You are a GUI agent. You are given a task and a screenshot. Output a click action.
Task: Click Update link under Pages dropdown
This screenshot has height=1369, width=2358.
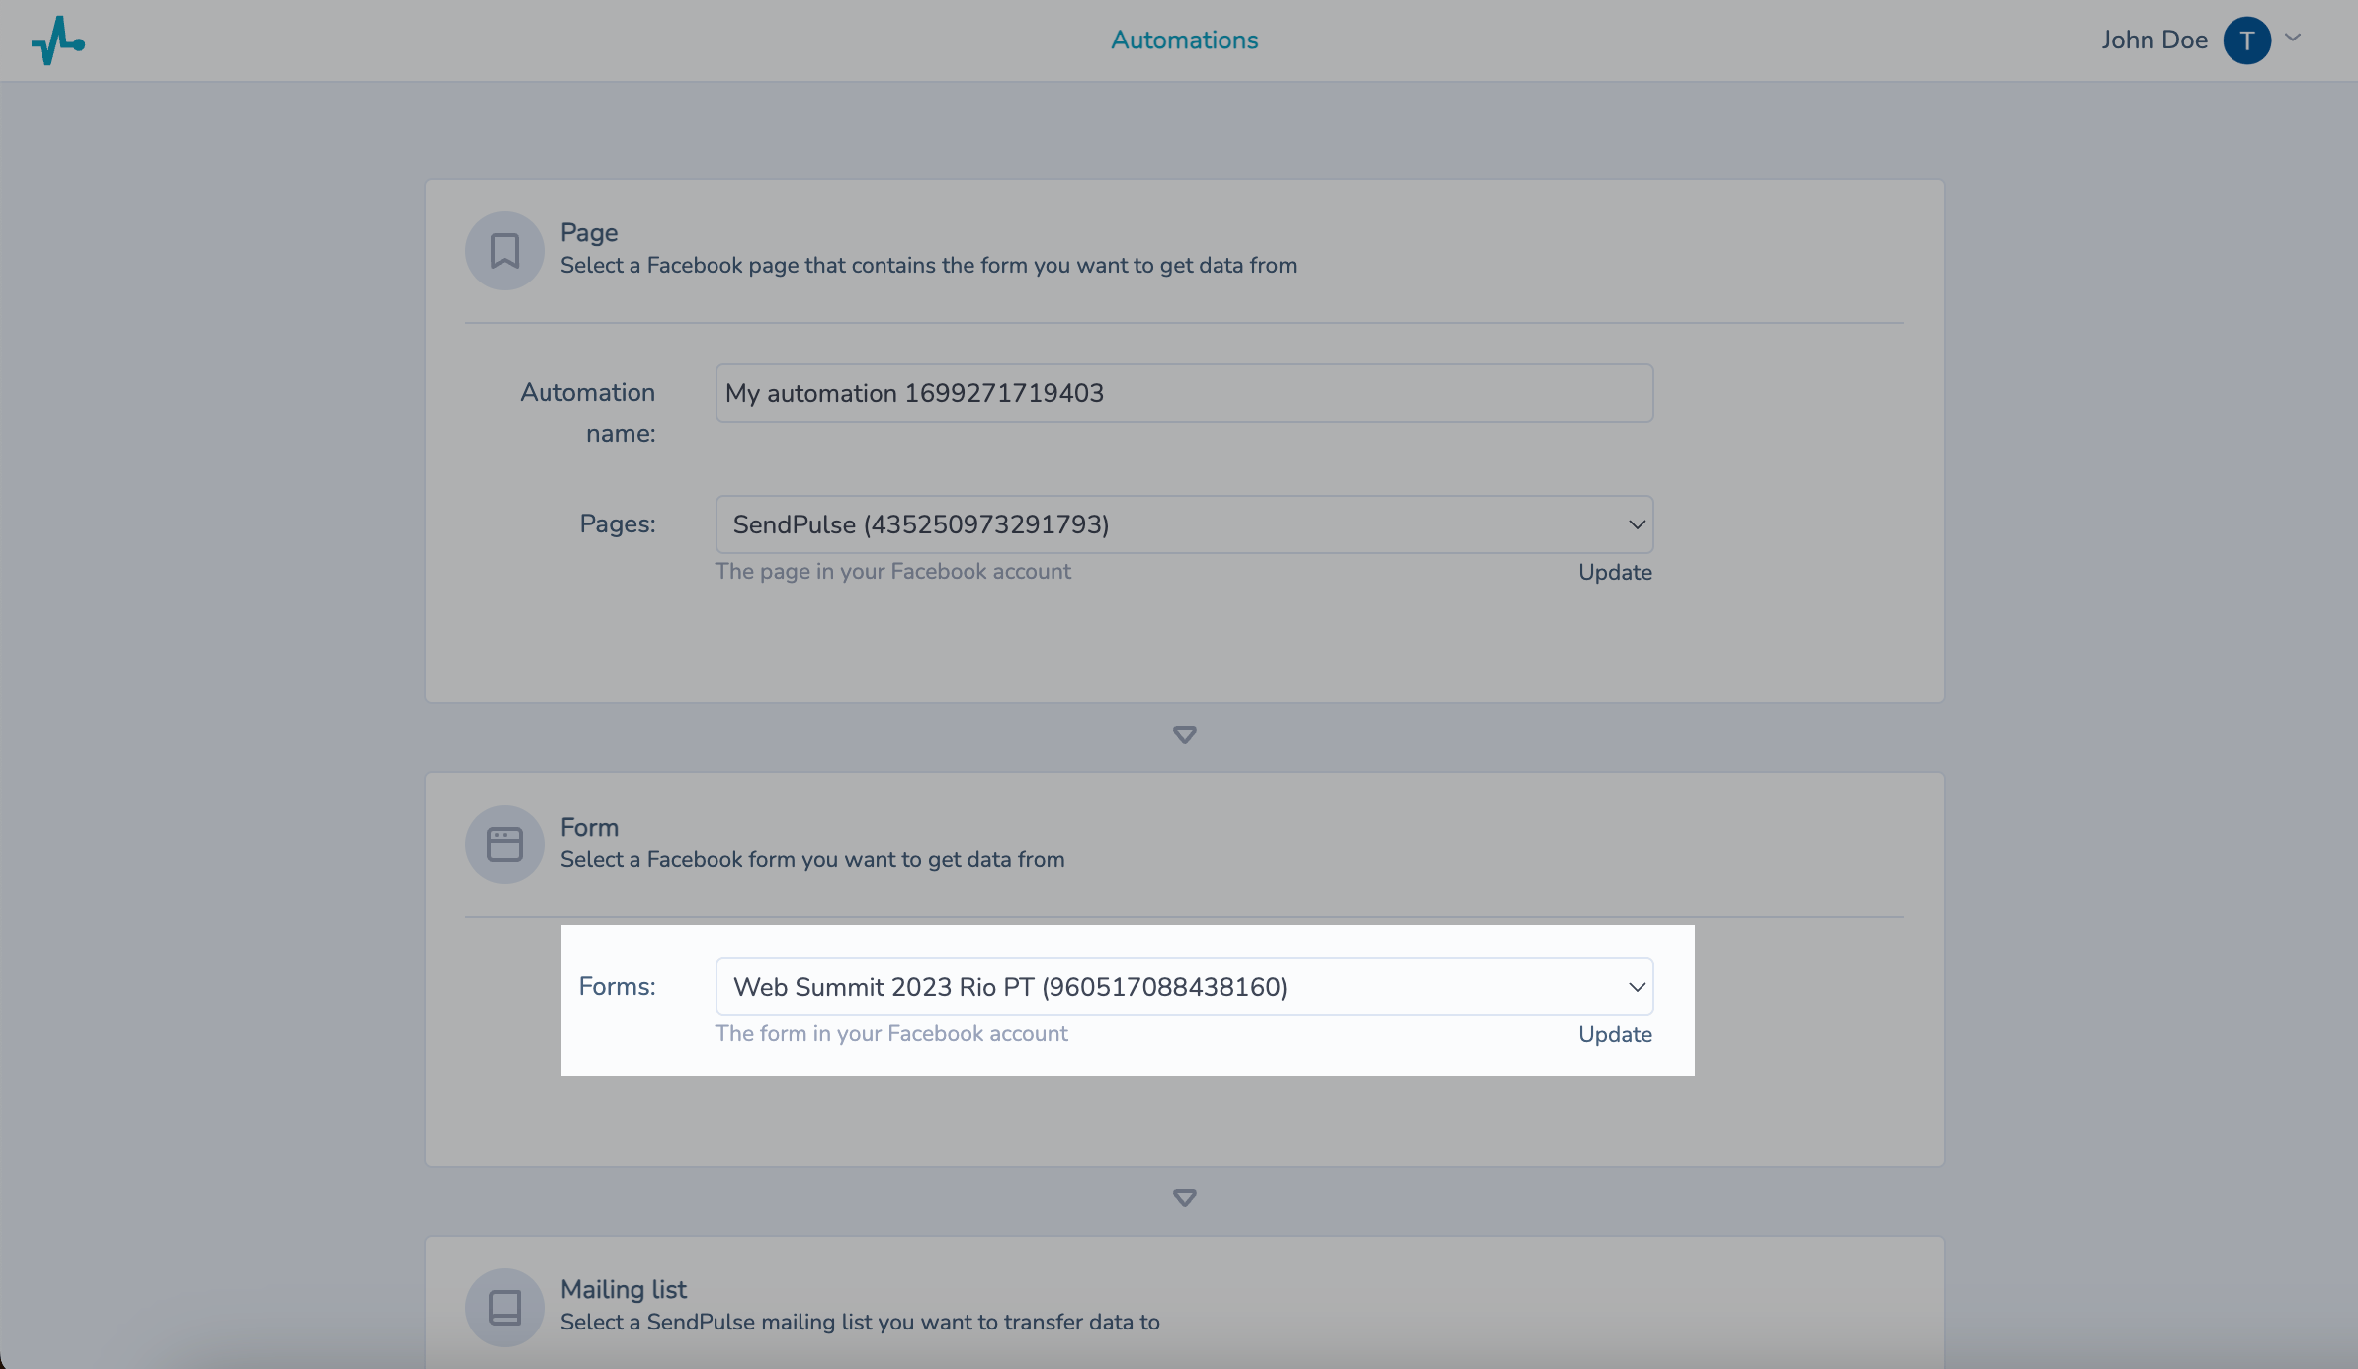pyautogui.click(x=1614, y=572)
